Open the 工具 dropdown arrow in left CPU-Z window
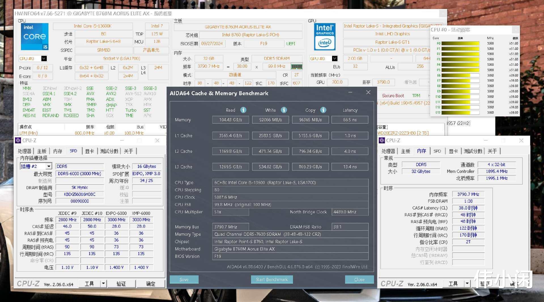Viewport: 544px width, 302px height. pos(103,284)
